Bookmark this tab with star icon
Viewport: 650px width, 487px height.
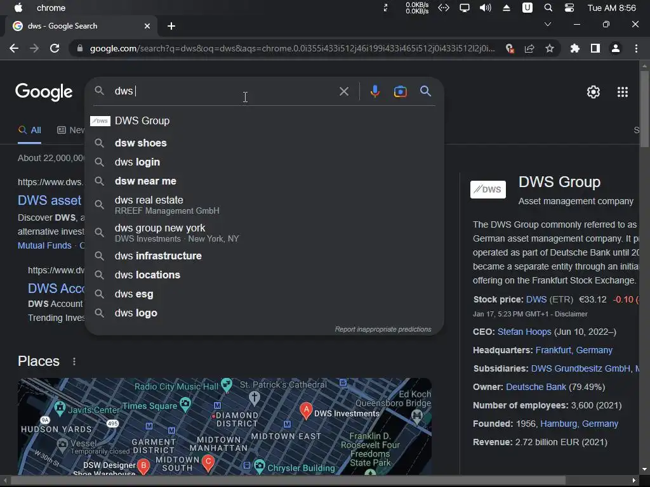[549, 48]
